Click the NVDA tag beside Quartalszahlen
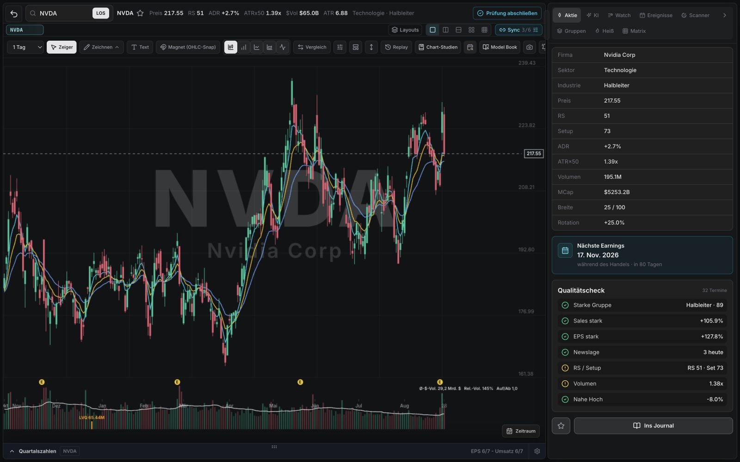The height and width of the screenshot is (462, 740). tap(70, 451)
